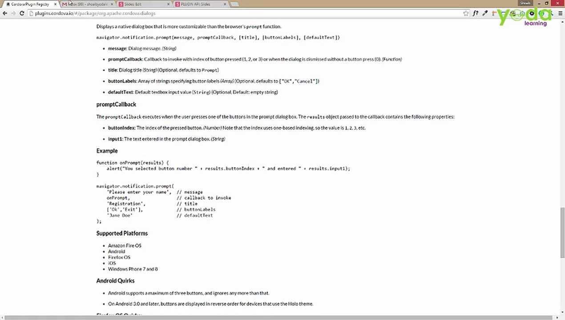The image size is (565, 320).
Task: Switch to Cordova Plugin Registry tab
Action: [x=30, y=4]
